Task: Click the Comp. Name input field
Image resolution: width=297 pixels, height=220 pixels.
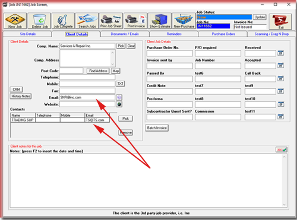Action: click(x=87, y=46)
